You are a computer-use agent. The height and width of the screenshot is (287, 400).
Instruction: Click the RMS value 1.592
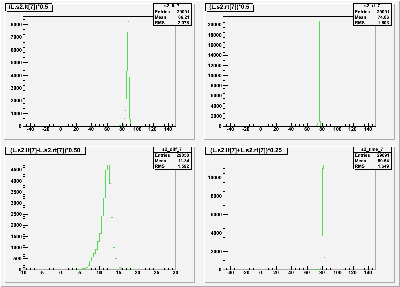coord(184,166)
